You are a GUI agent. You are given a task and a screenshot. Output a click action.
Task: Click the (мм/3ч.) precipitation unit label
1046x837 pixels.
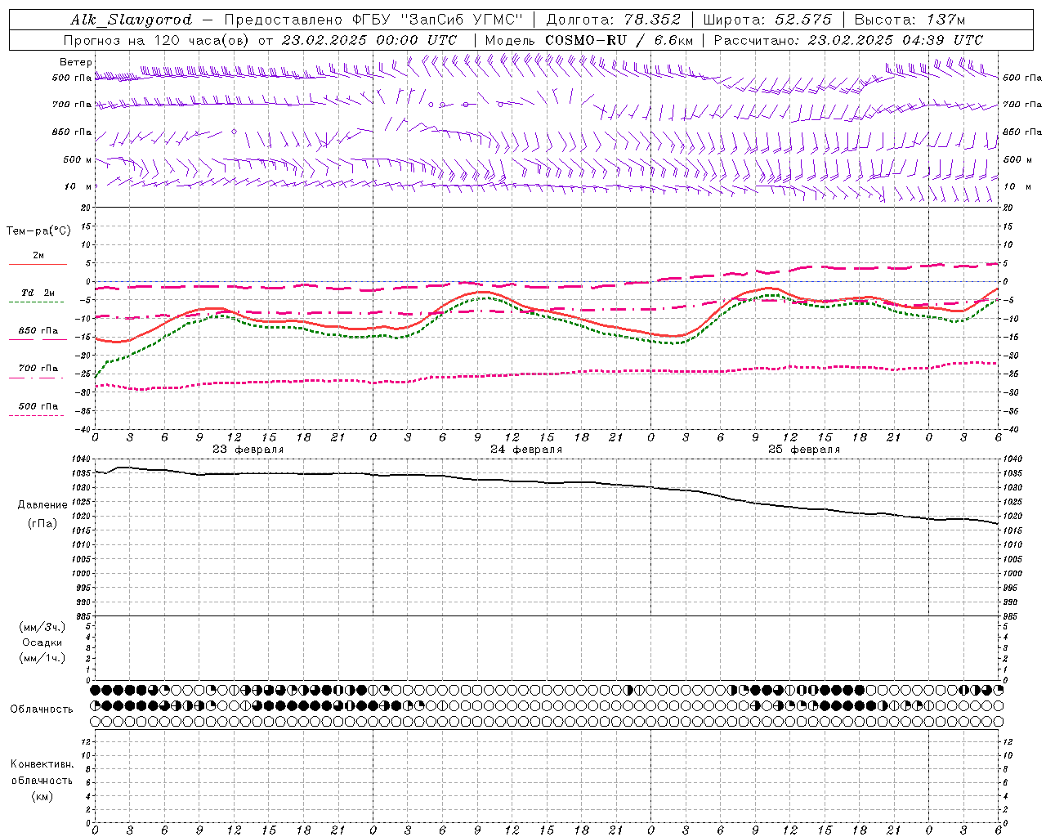point(42,627)
